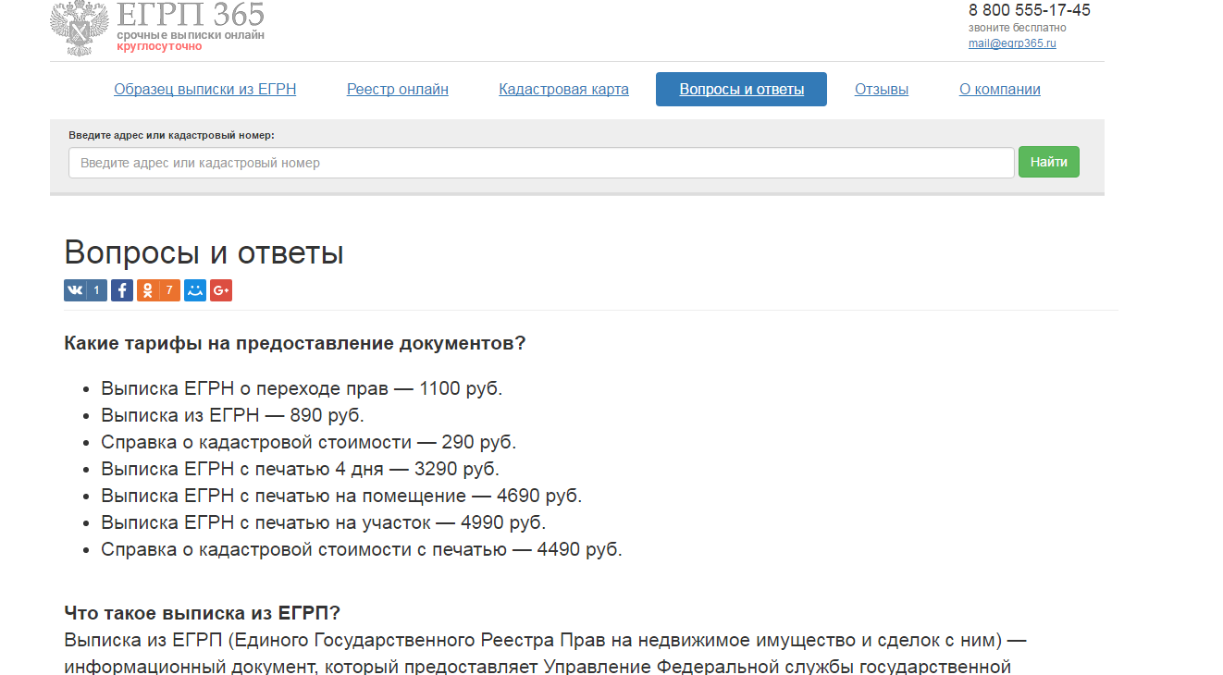This screenshot has width=1223, height=675.
Task: Click the phone number 8 800 555-17-45
Action: coord(1029,11)
